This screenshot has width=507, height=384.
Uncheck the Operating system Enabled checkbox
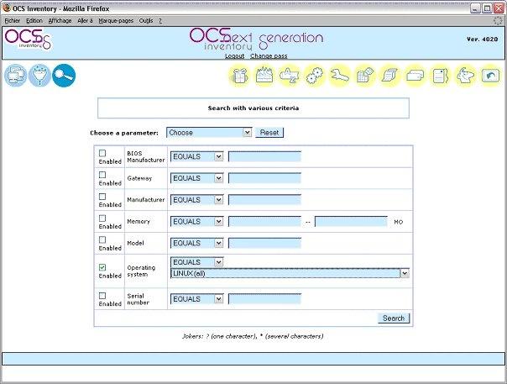point(102,267)
